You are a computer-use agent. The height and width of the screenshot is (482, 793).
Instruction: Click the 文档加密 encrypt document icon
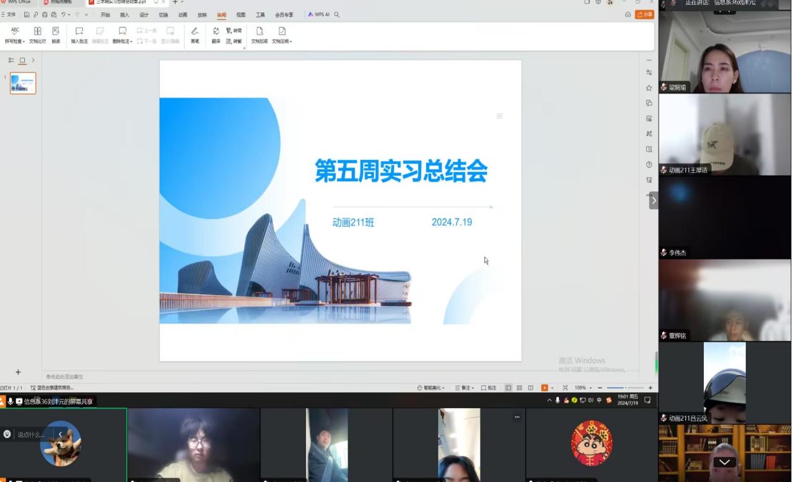(260, 31)
